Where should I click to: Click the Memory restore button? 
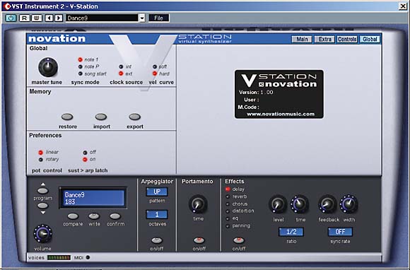(x=67, y=117)
